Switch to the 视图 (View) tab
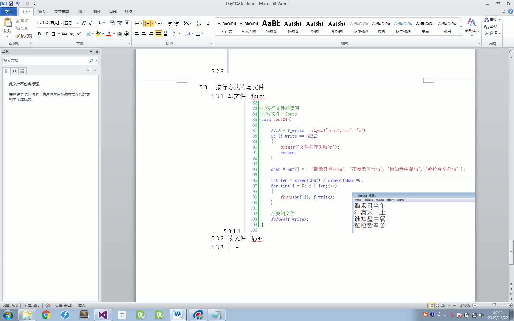The width and height of the screenshot is (514, 321). tap(128, 11)
